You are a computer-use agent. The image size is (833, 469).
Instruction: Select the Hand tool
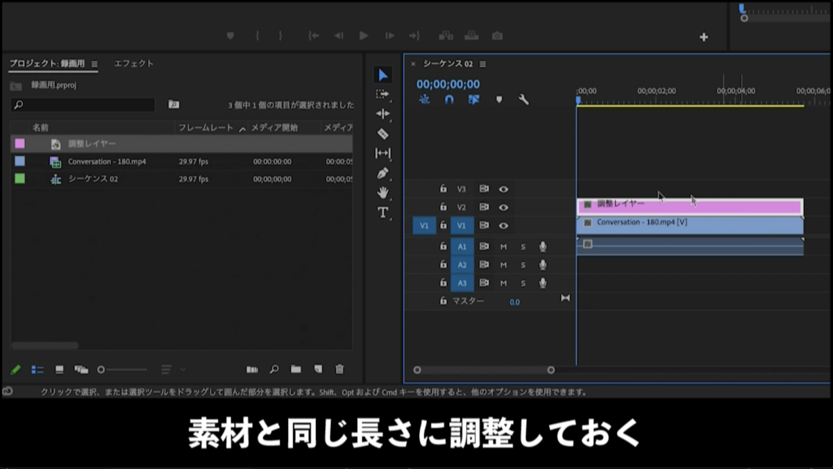(x=382, y=193)
